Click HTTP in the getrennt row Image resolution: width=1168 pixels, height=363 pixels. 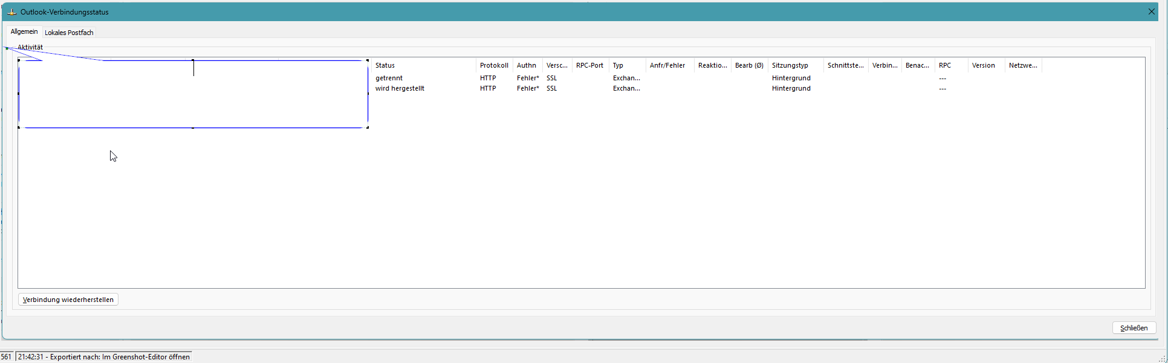pyautogui.click(x=488, y=78)
